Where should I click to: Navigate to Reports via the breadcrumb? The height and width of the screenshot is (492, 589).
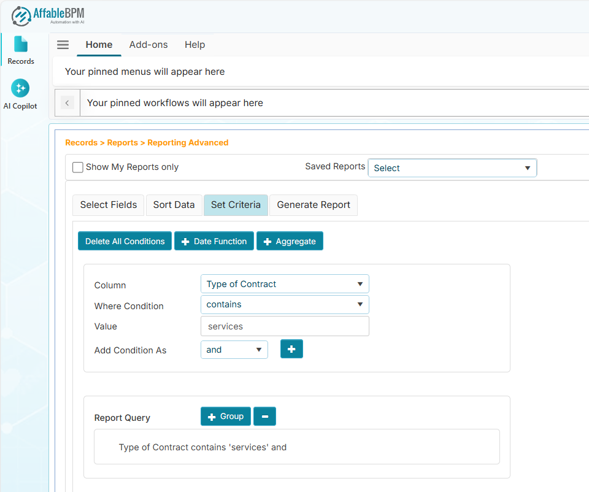[122, 142]
